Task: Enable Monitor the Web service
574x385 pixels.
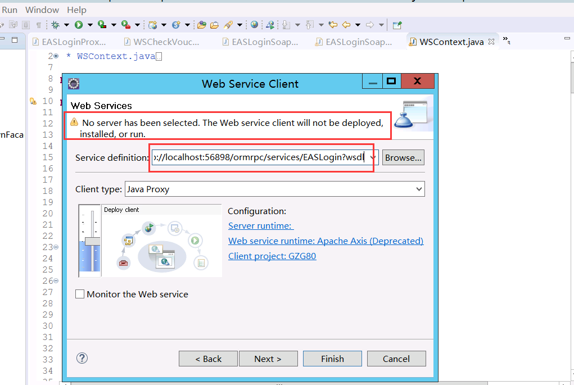Action: pos(79,294)
